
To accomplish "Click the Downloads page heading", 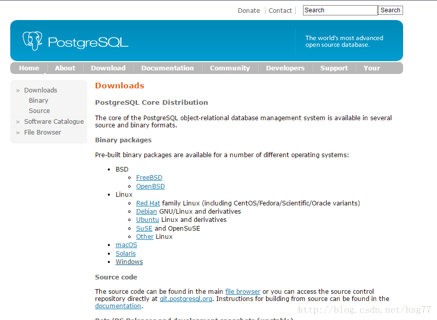I will pos(120,86).
